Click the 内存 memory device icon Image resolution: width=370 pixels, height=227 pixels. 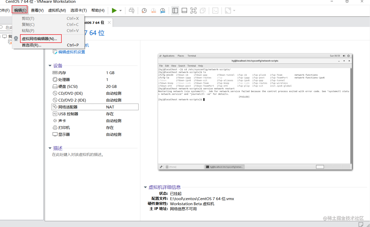point(55,73)
